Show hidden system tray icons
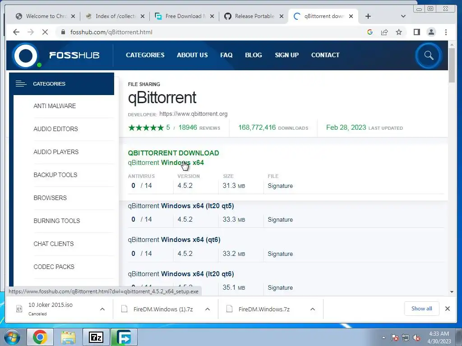The height and width of the screenshot is (346, 462). tap(383, 337)
